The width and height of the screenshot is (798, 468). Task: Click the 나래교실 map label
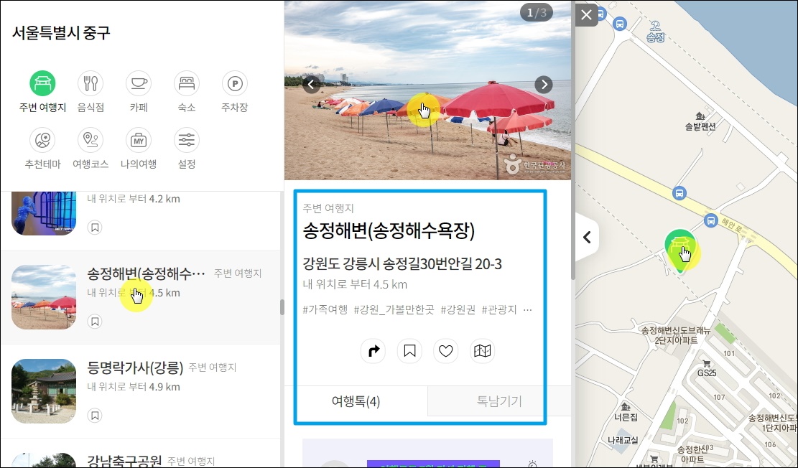click(623, 440)
